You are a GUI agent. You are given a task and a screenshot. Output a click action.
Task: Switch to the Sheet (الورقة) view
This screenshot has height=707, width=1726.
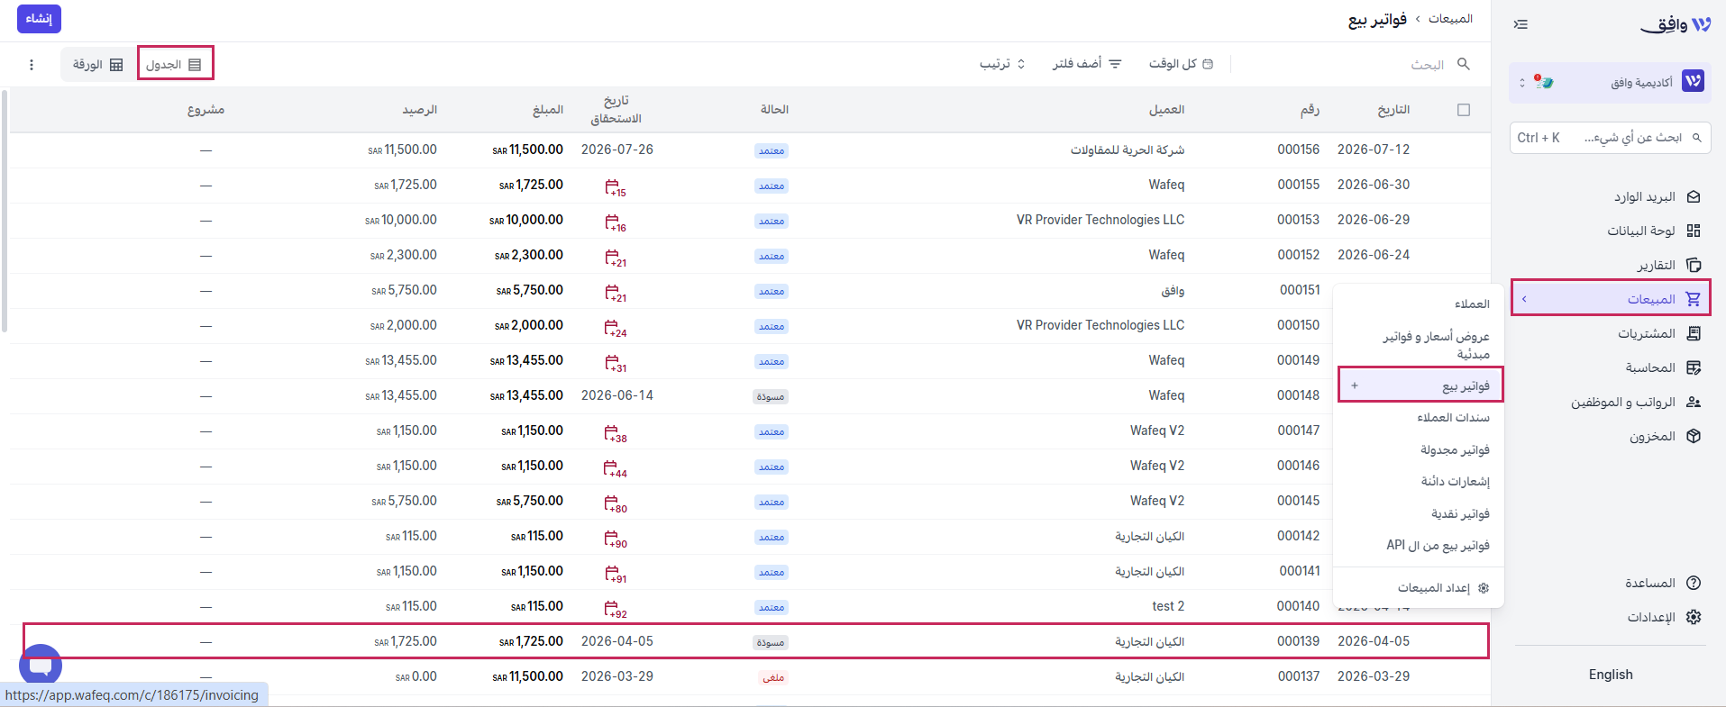pos(98,65)
